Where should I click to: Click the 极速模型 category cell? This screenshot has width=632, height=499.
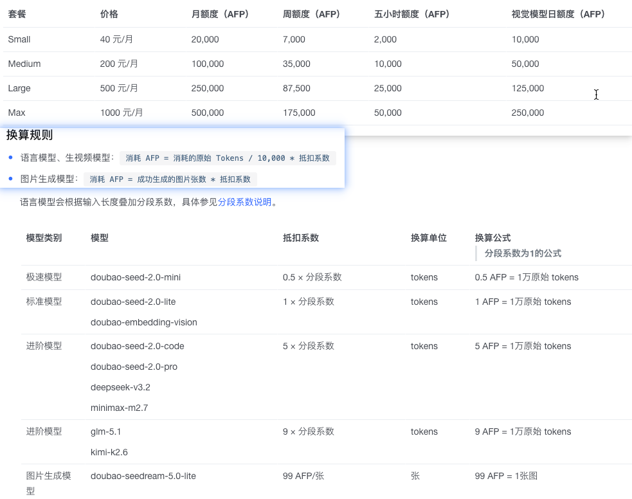pos(44,277)
